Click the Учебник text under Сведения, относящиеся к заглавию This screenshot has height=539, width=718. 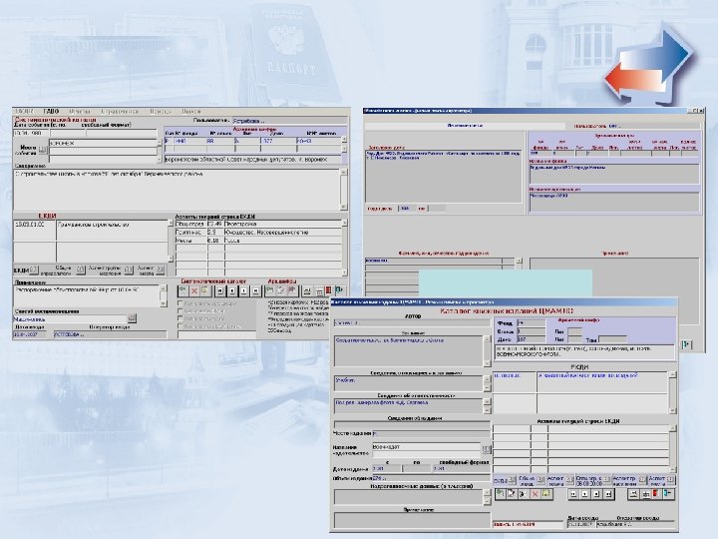[345, 380]
